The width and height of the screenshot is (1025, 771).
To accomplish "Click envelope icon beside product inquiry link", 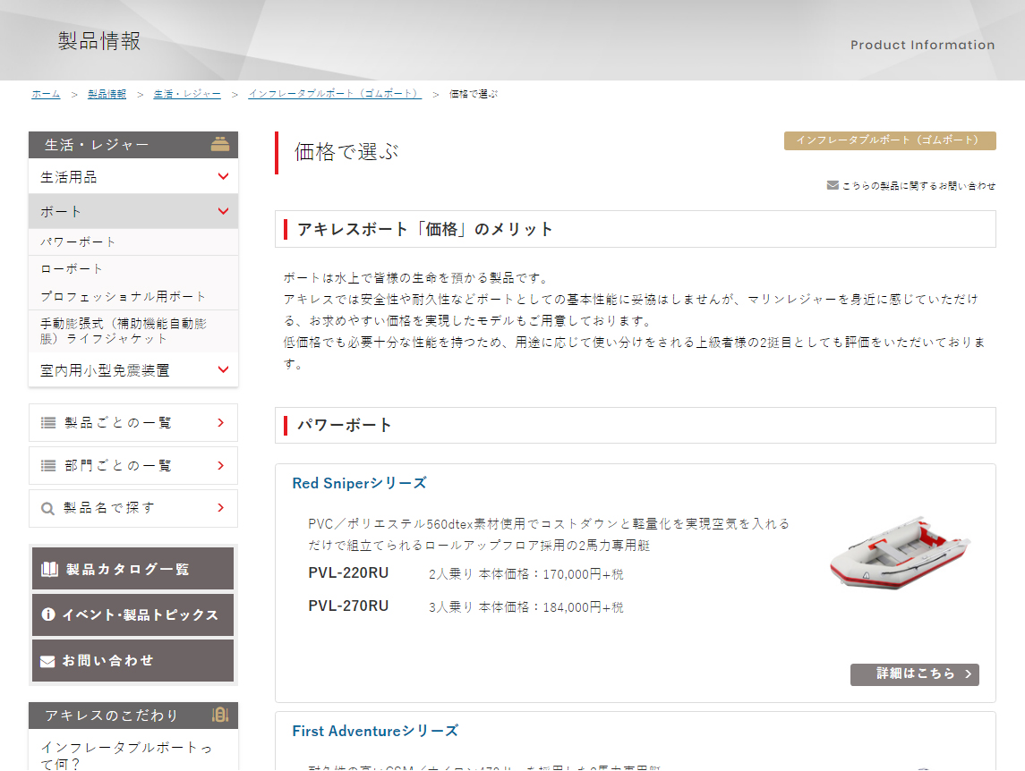I will tap(833, 185).
